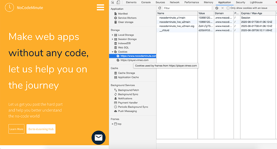Activate the inspect element picker icon
Viewport: 277px width, 149px height.
point(112,2)
